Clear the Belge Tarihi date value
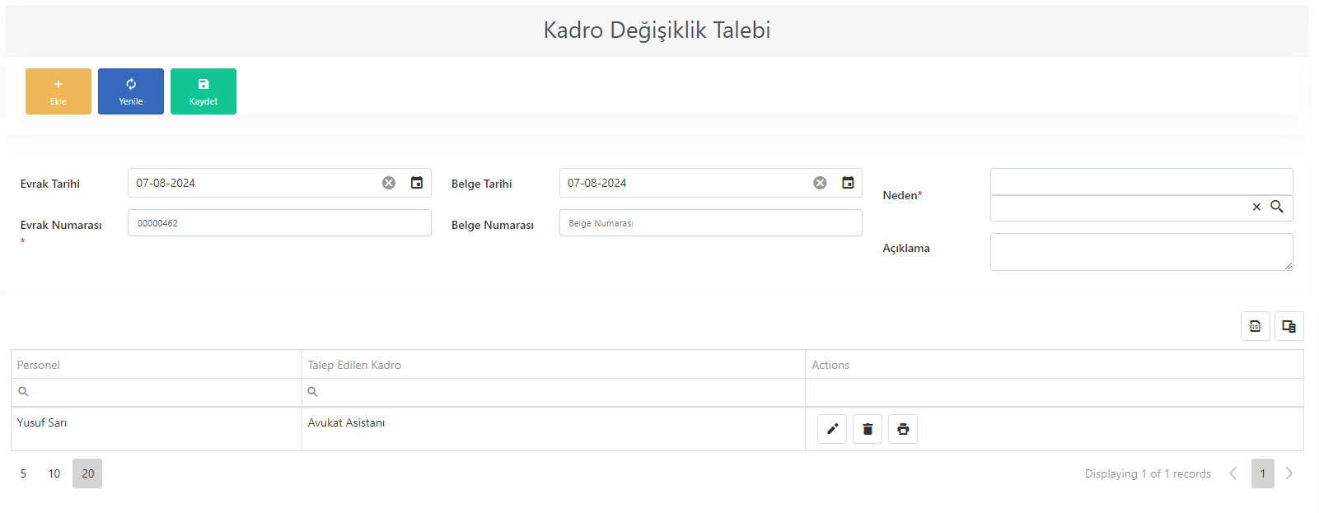The height and width of the screenshot is (513, 1319). [x=820, y=183]
